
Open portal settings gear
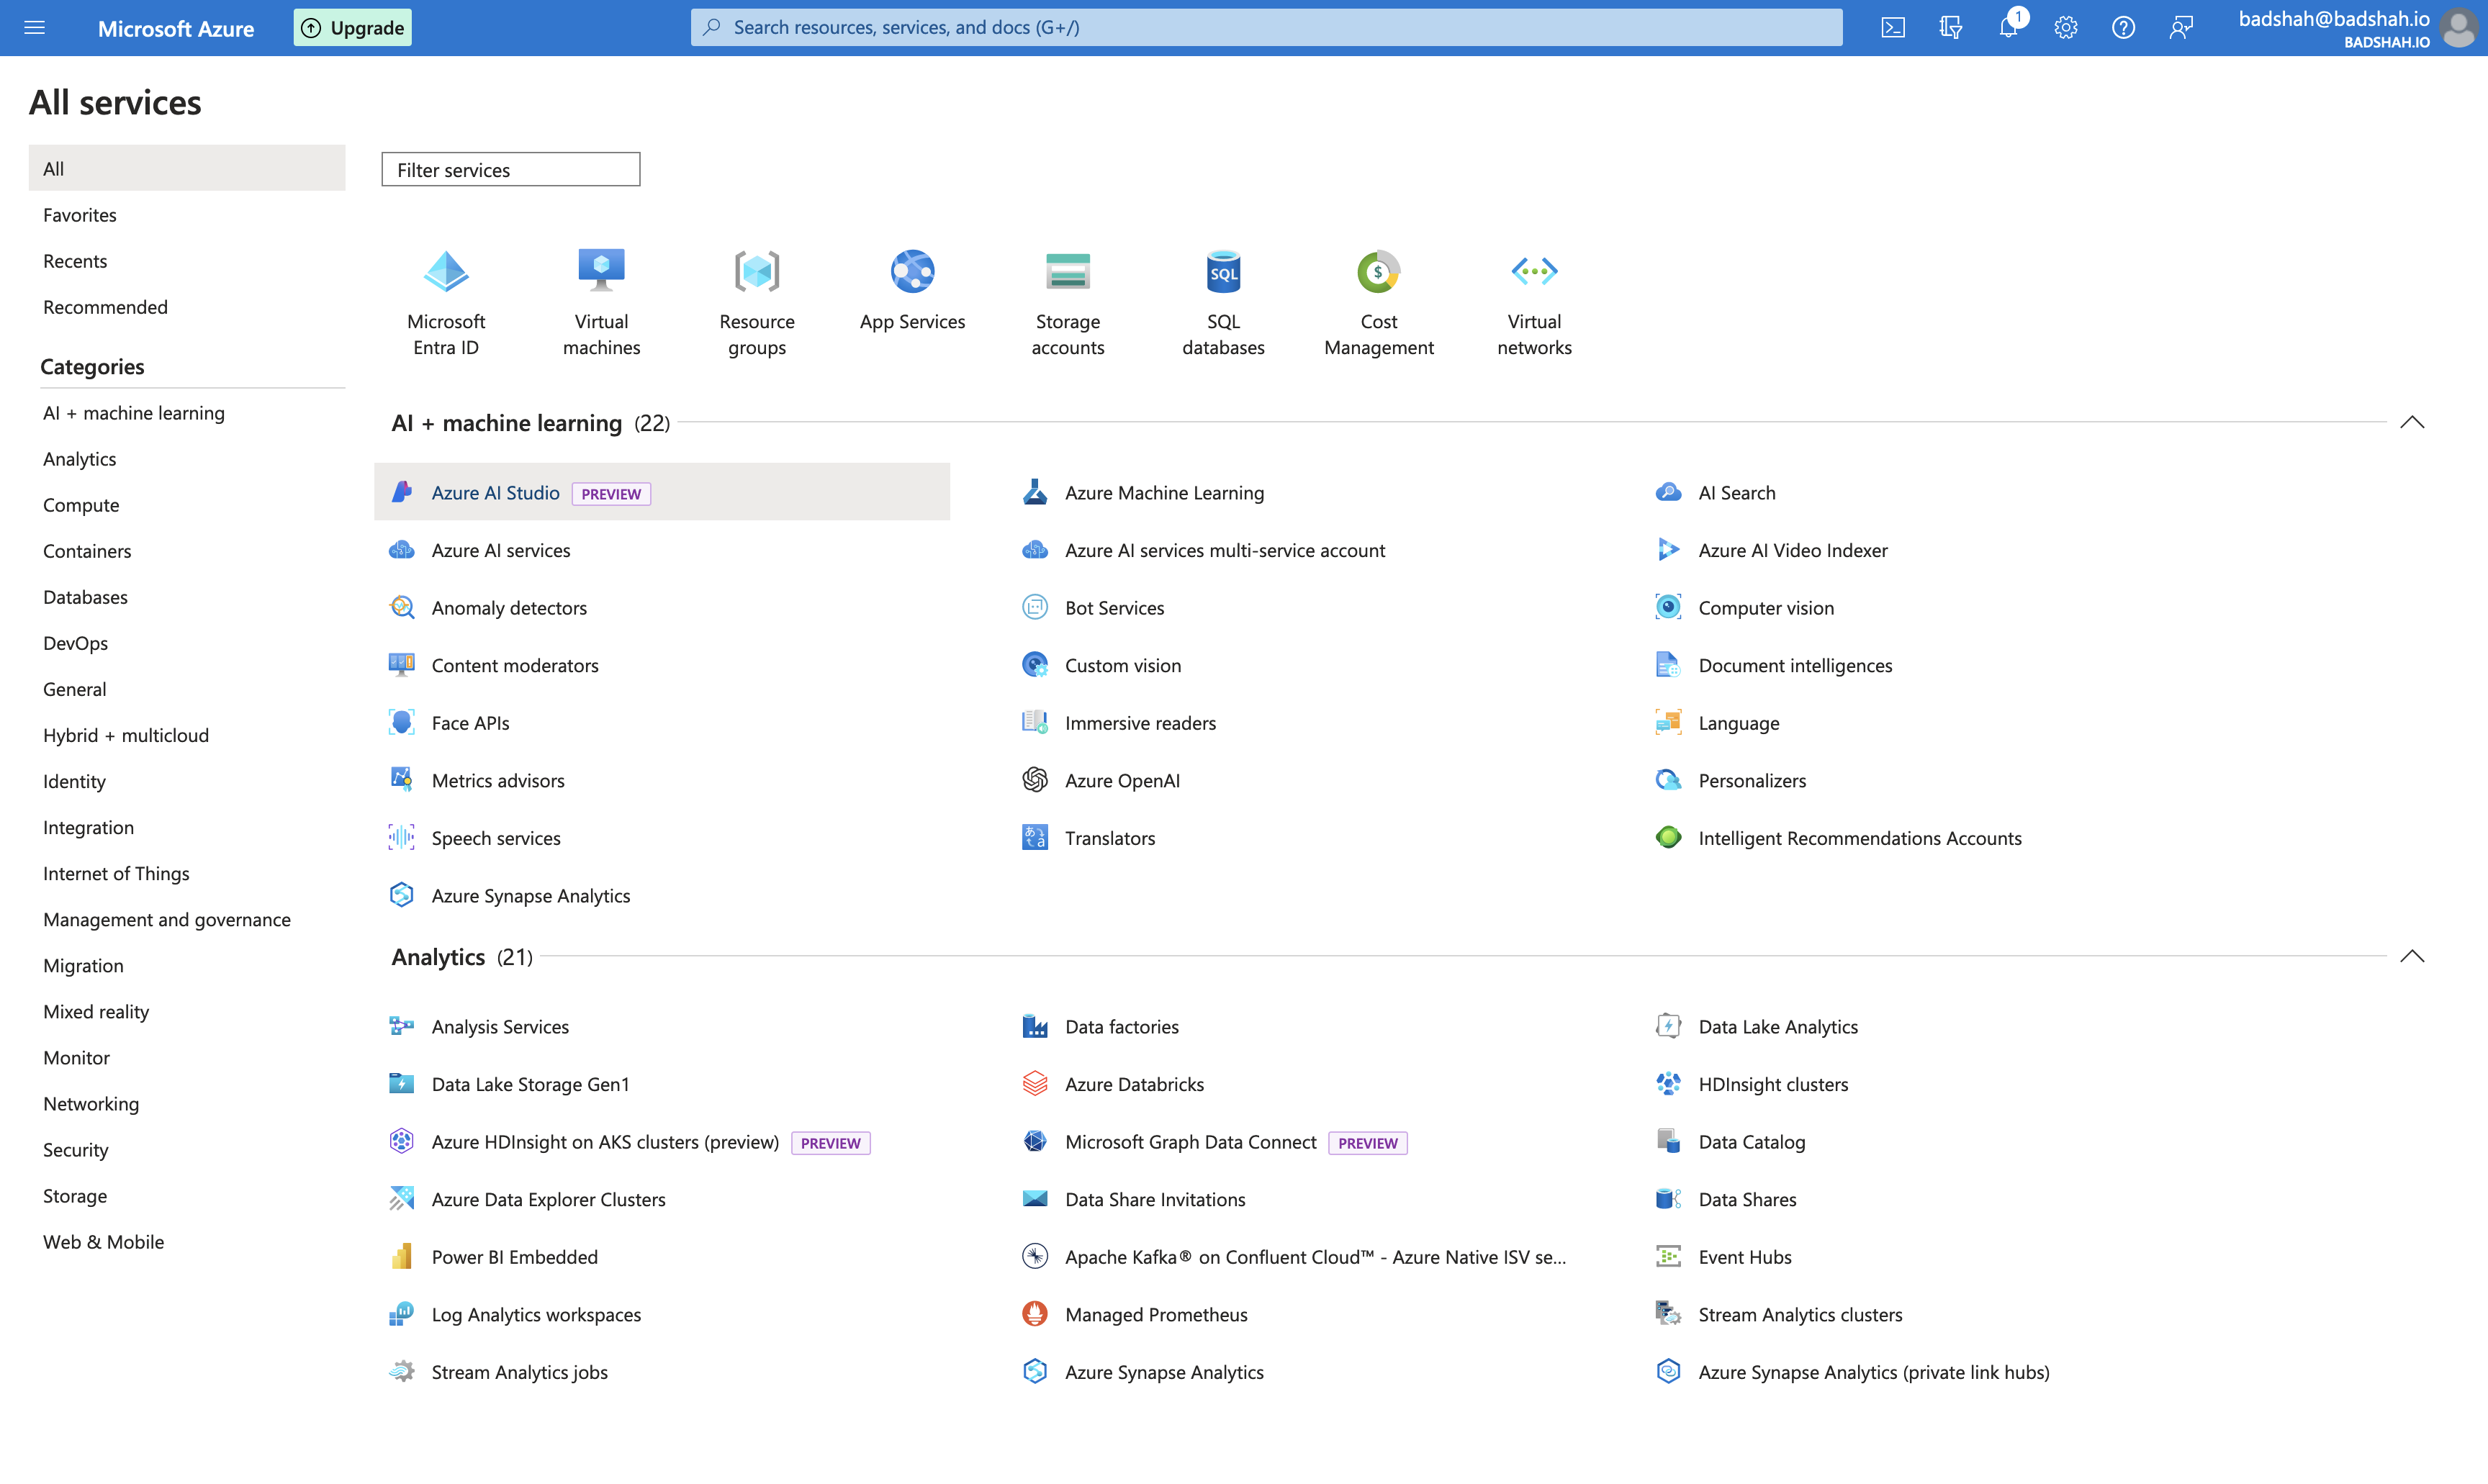tap(2065, 27)
